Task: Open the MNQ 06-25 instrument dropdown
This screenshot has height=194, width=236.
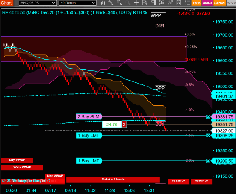Action: click(38, 3)
